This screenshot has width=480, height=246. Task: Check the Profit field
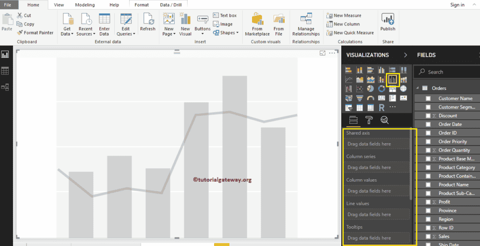[x=428, y=202]
